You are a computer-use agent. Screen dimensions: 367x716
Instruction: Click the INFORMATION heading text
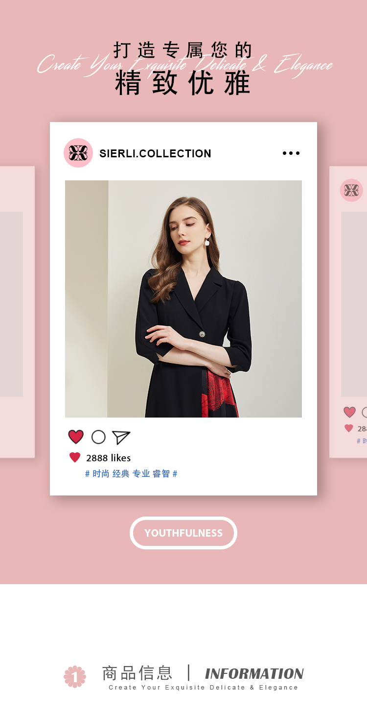click(x=254, y=674)
